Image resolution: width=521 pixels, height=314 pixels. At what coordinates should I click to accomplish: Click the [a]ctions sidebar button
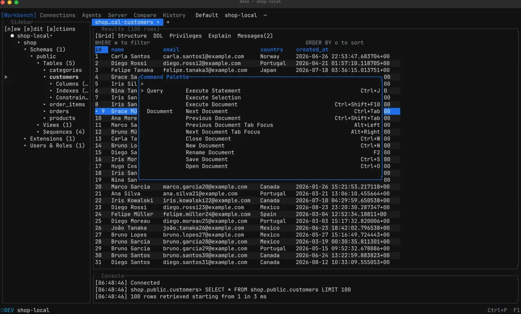point(61,29)
